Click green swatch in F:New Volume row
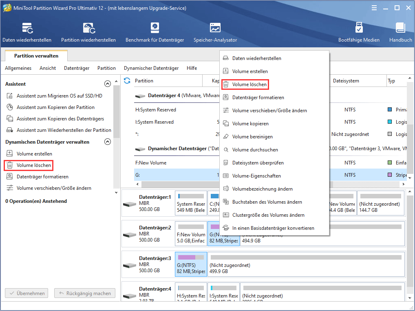This screenshot has width=415, height=311. tap(390, 163)
